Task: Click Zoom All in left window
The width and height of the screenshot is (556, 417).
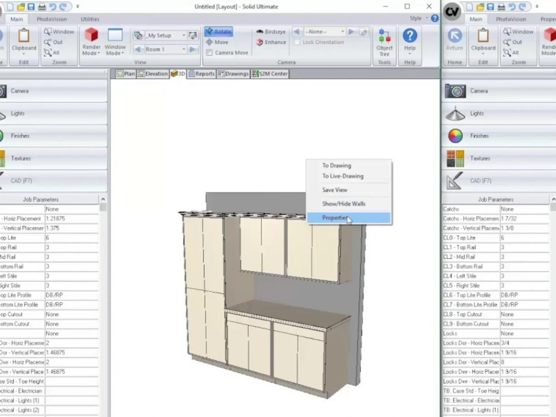Action: (52, 52)
